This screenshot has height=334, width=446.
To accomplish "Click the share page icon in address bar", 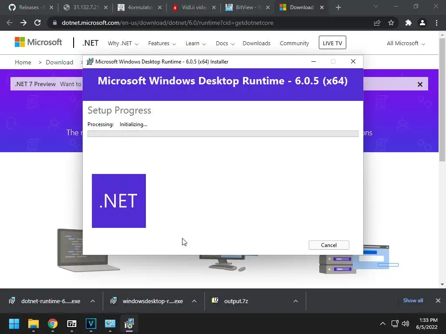I will click(x=377, y=23).
